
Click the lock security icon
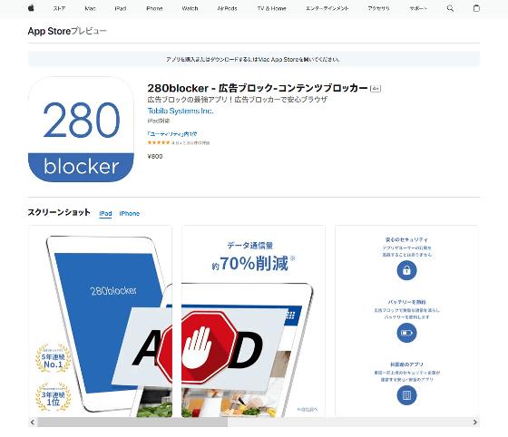[406, 270]
